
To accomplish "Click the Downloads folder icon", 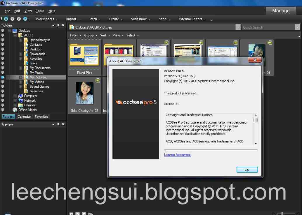I will [26, 54].
